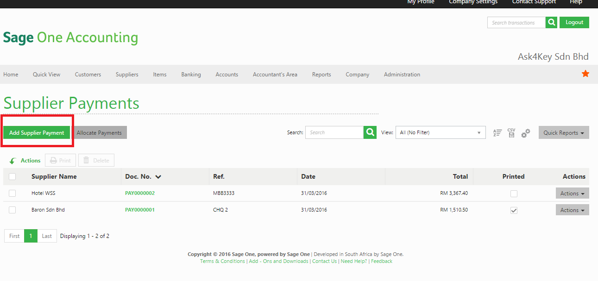Go to the First page
Viewport: 598px width, 281px height.
[x=14, y=236]
